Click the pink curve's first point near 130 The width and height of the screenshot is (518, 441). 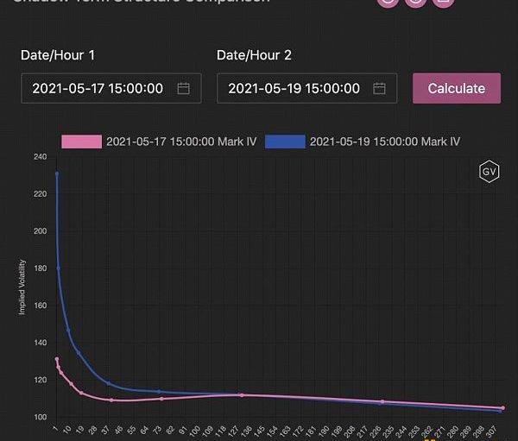[57, 359]
